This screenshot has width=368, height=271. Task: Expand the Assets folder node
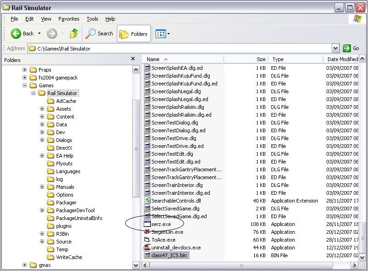(x=42, y=109)
